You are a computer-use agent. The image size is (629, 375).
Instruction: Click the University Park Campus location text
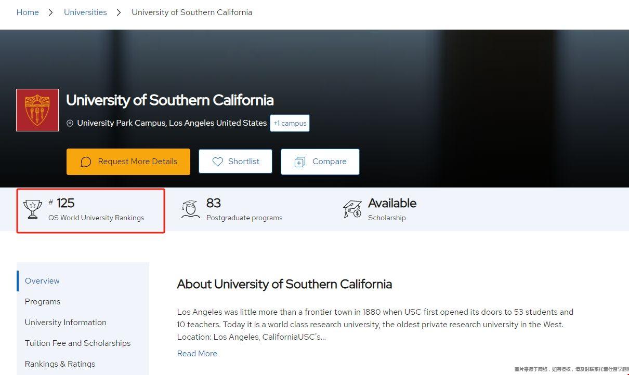tap(172, 123)
